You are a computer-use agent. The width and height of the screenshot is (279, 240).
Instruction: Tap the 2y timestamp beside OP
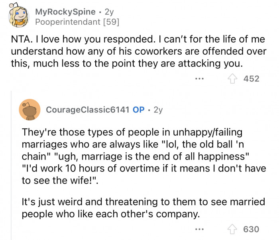click(158, 110)
